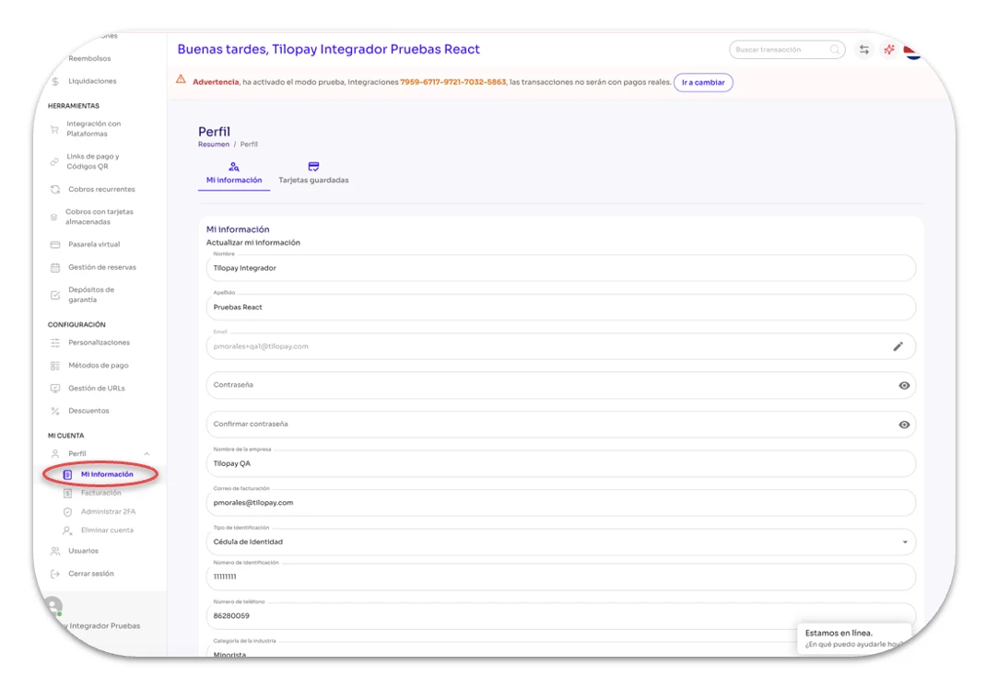
Task: Click the Número de teléfono field
Action: pyautogui.click(x=560, y=616)
